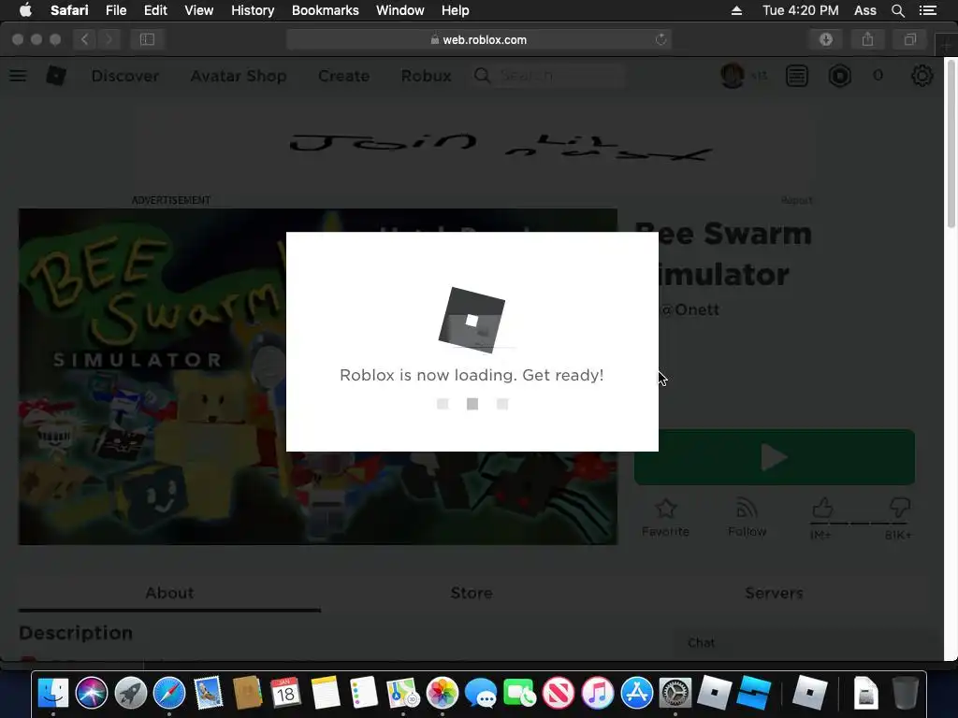Open the Bookmarks menu
The image size is (958, 718).
pos(325,10)
